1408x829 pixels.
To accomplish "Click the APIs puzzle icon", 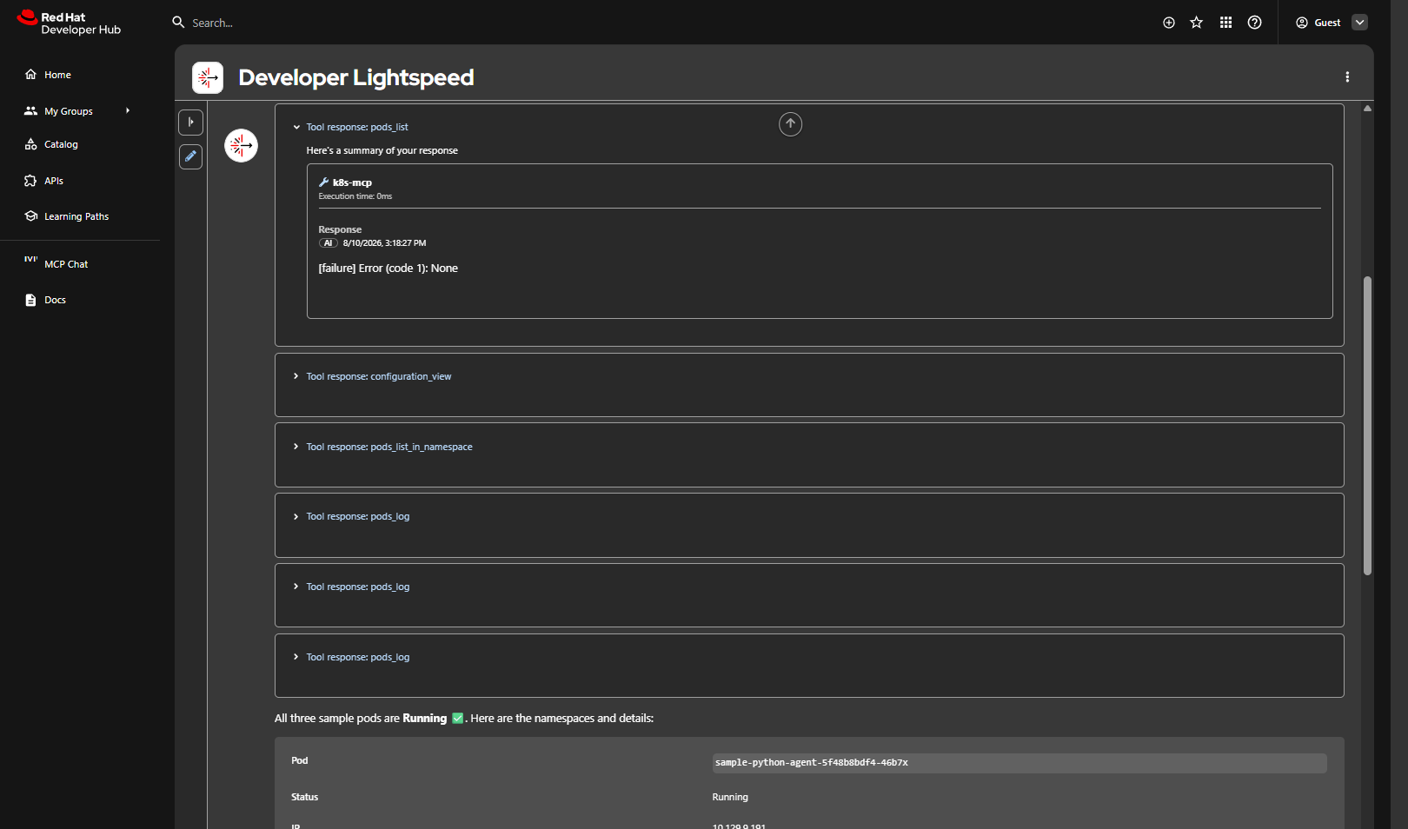I will (x=30, y=181).
